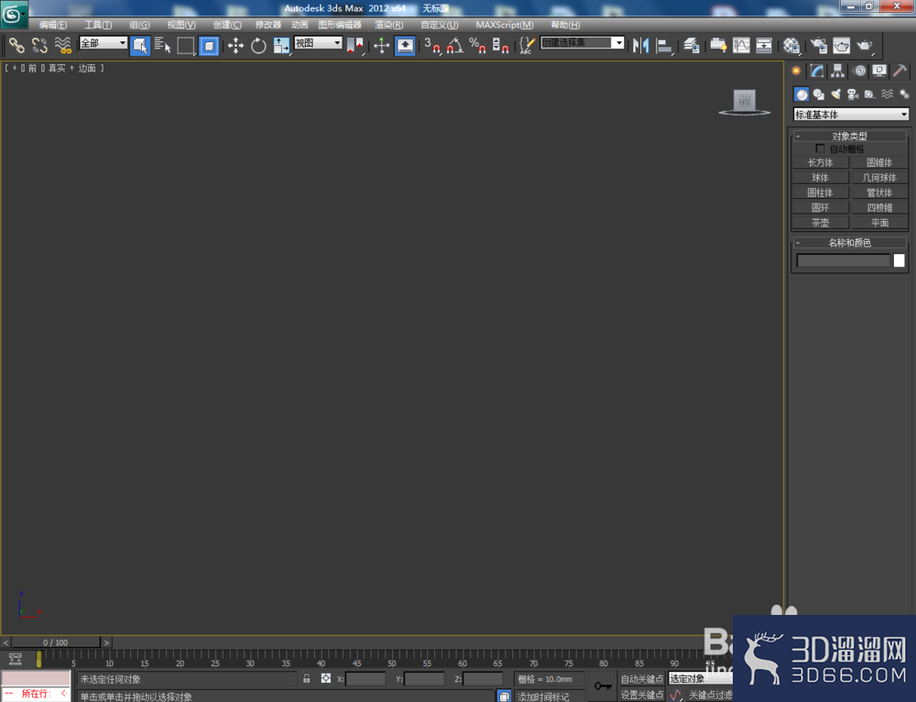This screenshot has height=702, width=916.
Task: Open the 组(G) menu
Action: coord(139,25)
